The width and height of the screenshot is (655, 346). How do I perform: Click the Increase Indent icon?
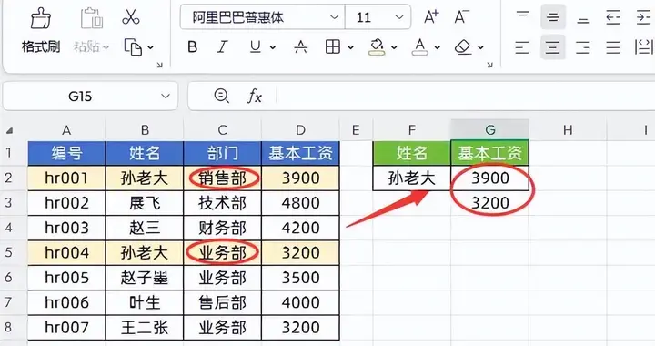[x=643, y=17]
